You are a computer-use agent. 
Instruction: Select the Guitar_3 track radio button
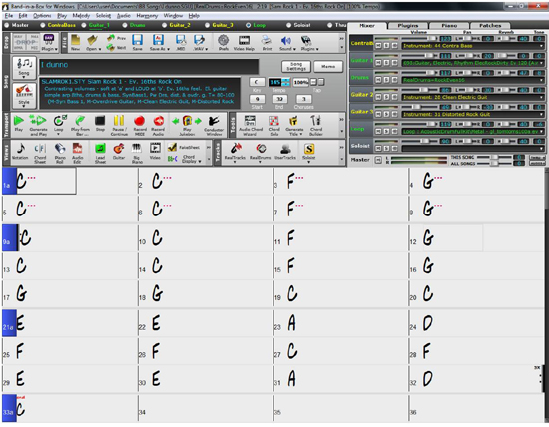click(x=207, y=25)
